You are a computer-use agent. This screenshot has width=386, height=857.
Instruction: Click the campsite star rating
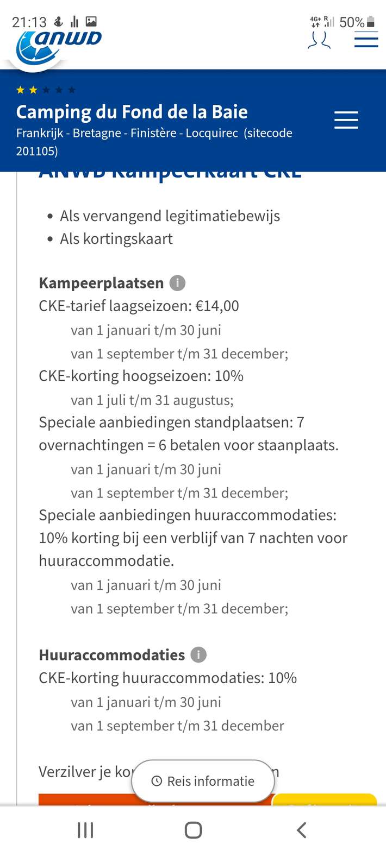coord(46,90)
